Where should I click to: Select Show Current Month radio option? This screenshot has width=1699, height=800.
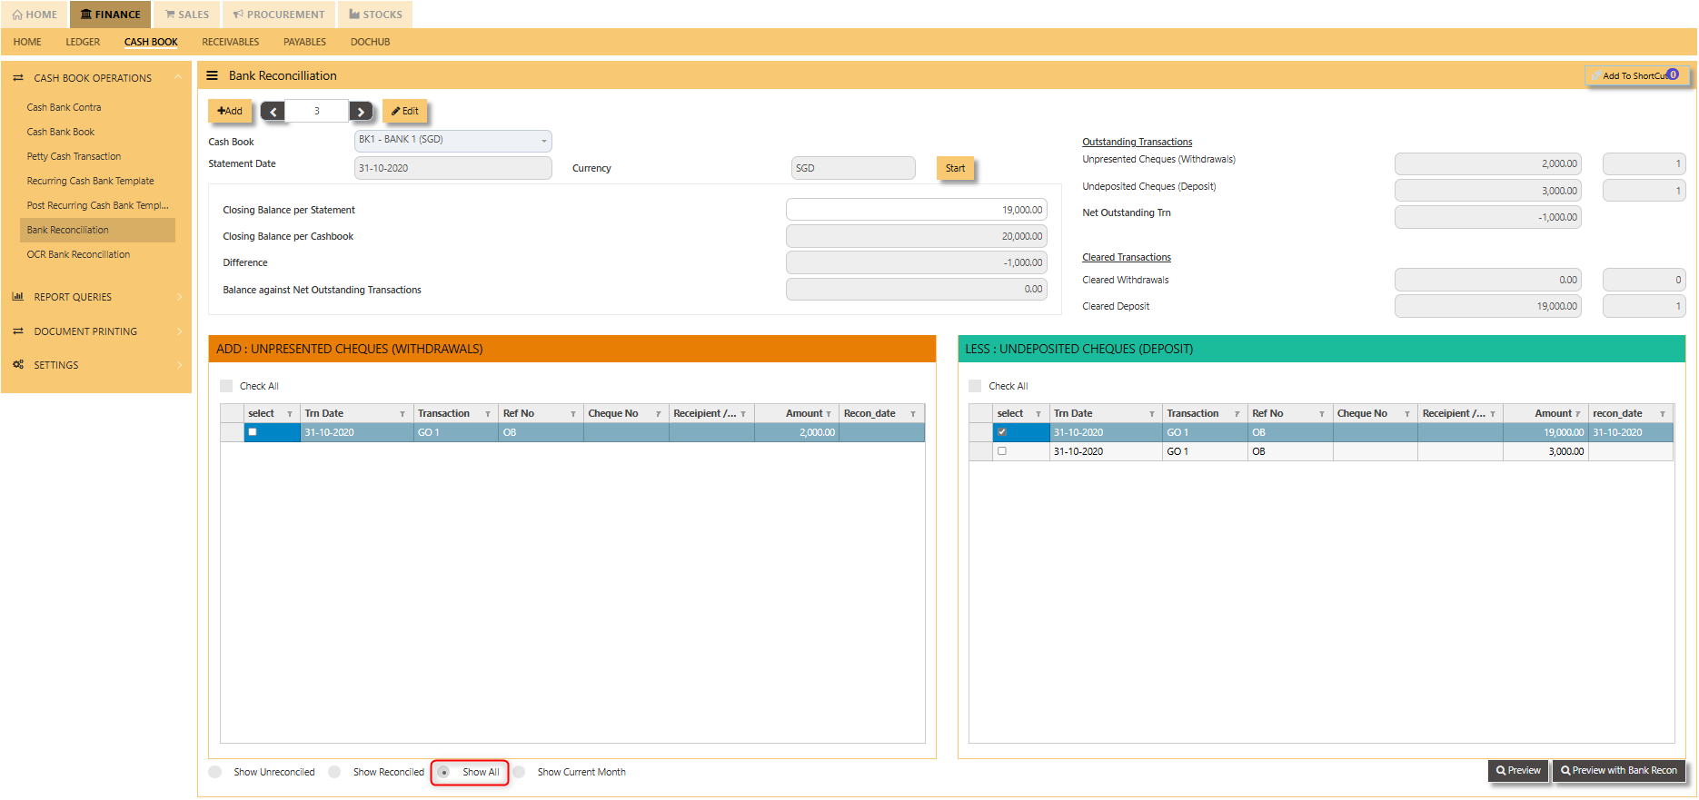point(520,772)
